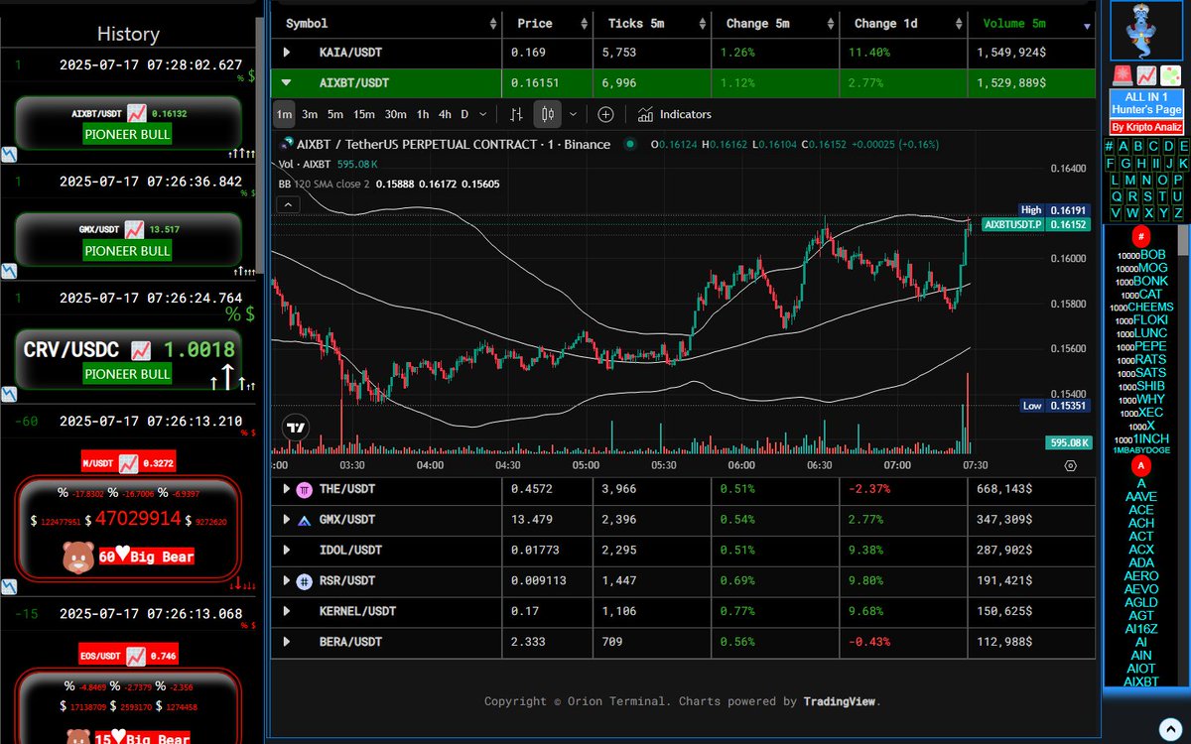Click the By Kripto Analiz link
1191x744 pixels.
tap(1146, 128)
